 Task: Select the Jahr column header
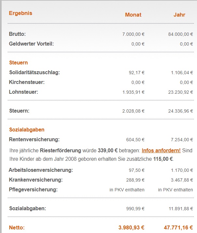pyautogui.click(x=179, y=15)
